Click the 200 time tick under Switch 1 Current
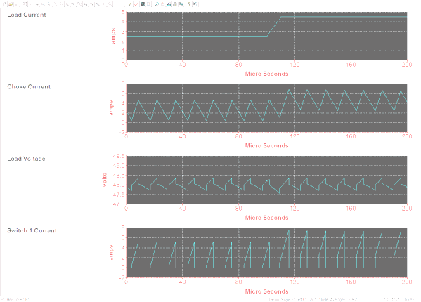 pyautogui.click(x=407, y=282)
